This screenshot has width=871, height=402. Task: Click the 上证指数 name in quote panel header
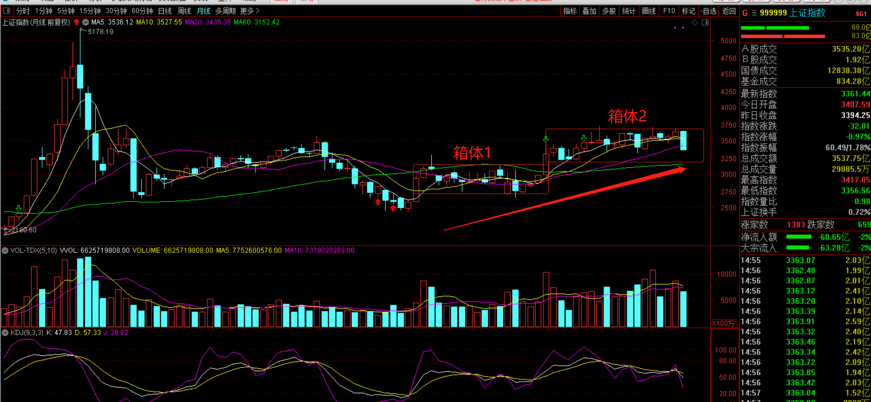[x=807, y=13]
